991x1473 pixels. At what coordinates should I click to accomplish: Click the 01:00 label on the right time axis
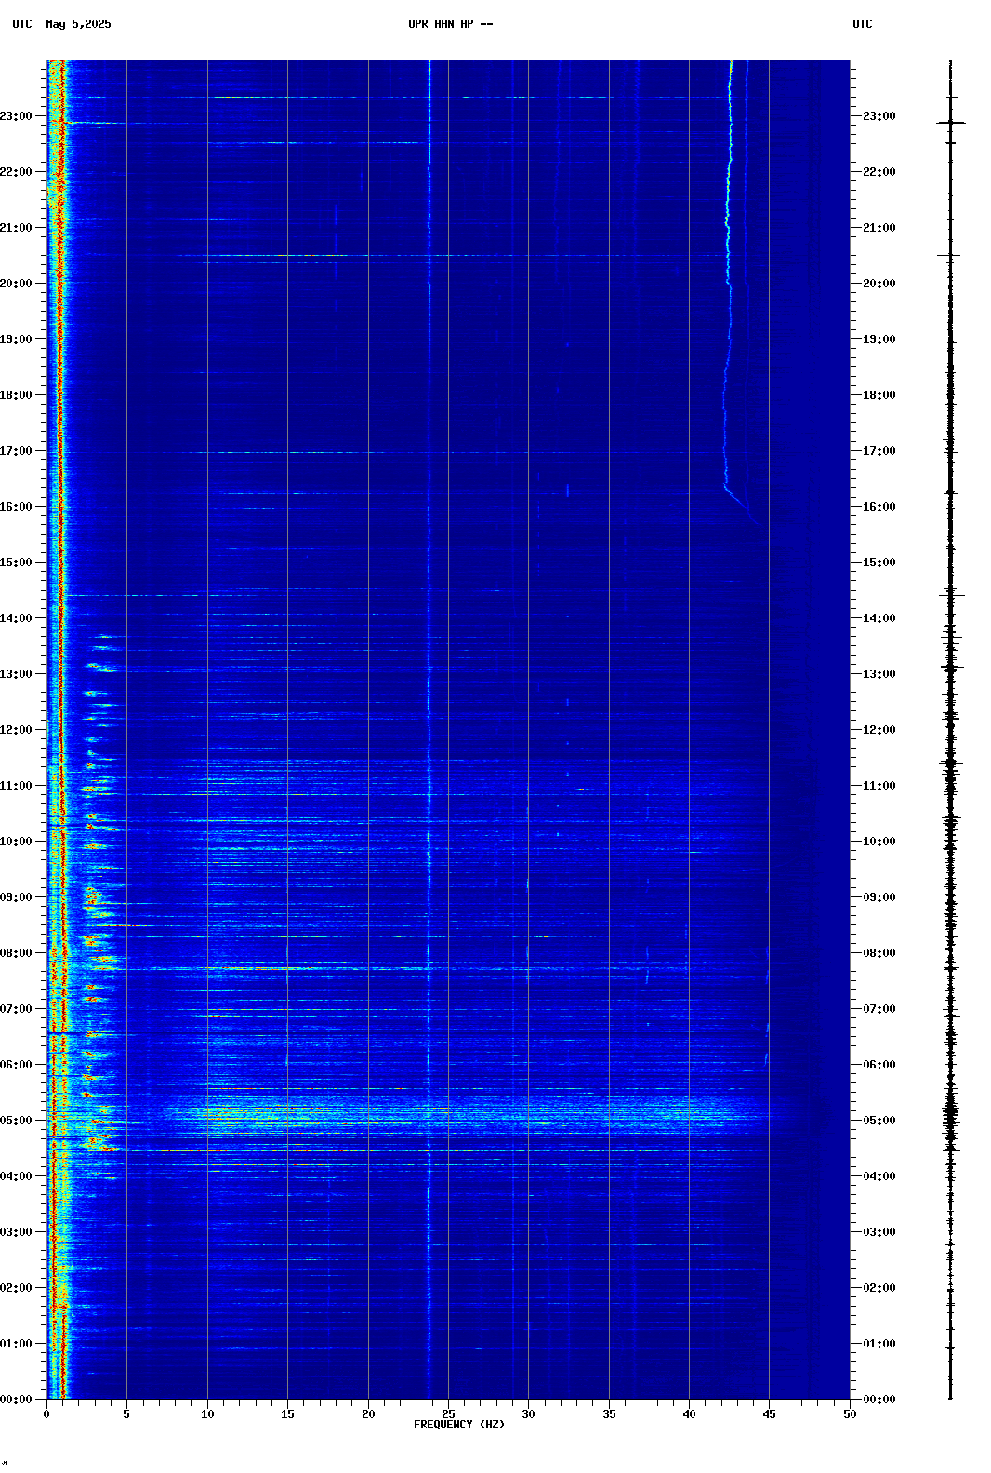[x=879, y=1344]
